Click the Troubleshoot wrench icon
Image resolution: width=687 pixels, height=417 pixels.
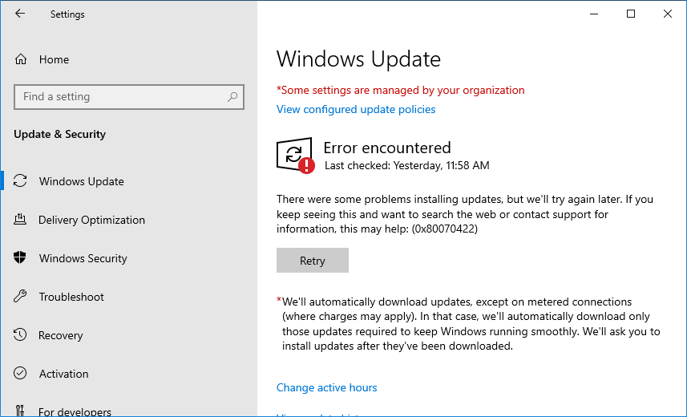[20, 297]
